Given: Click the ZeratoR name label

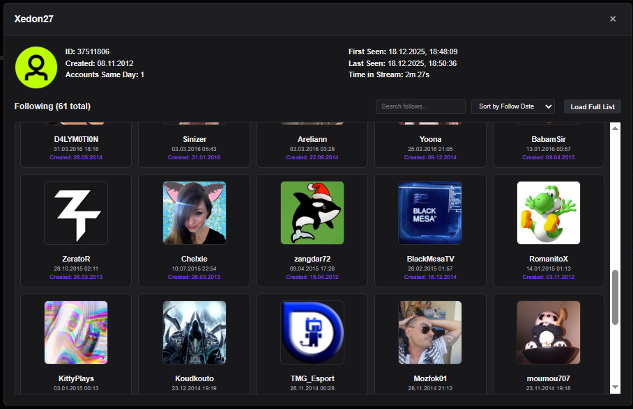Looking at the screenshot, I should coord(76,259).
